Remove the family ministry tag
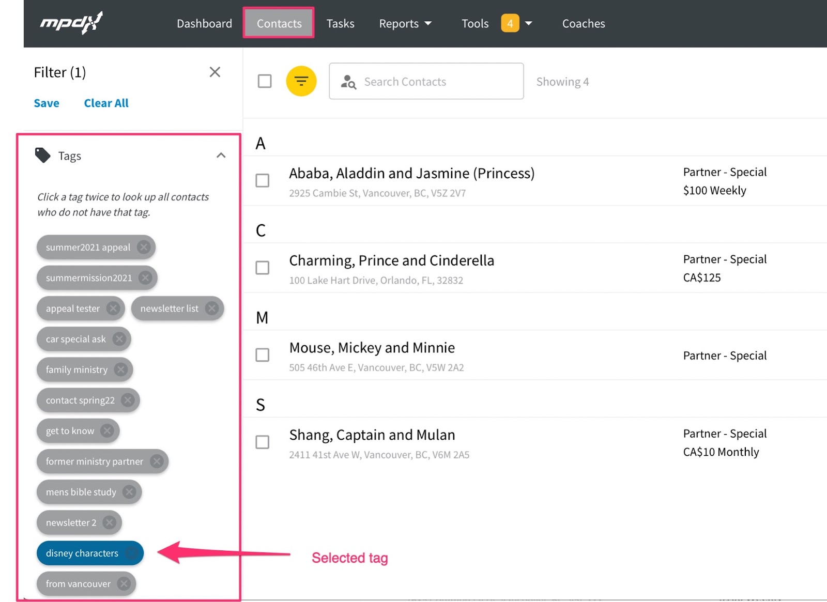 (x=121, y=369)
